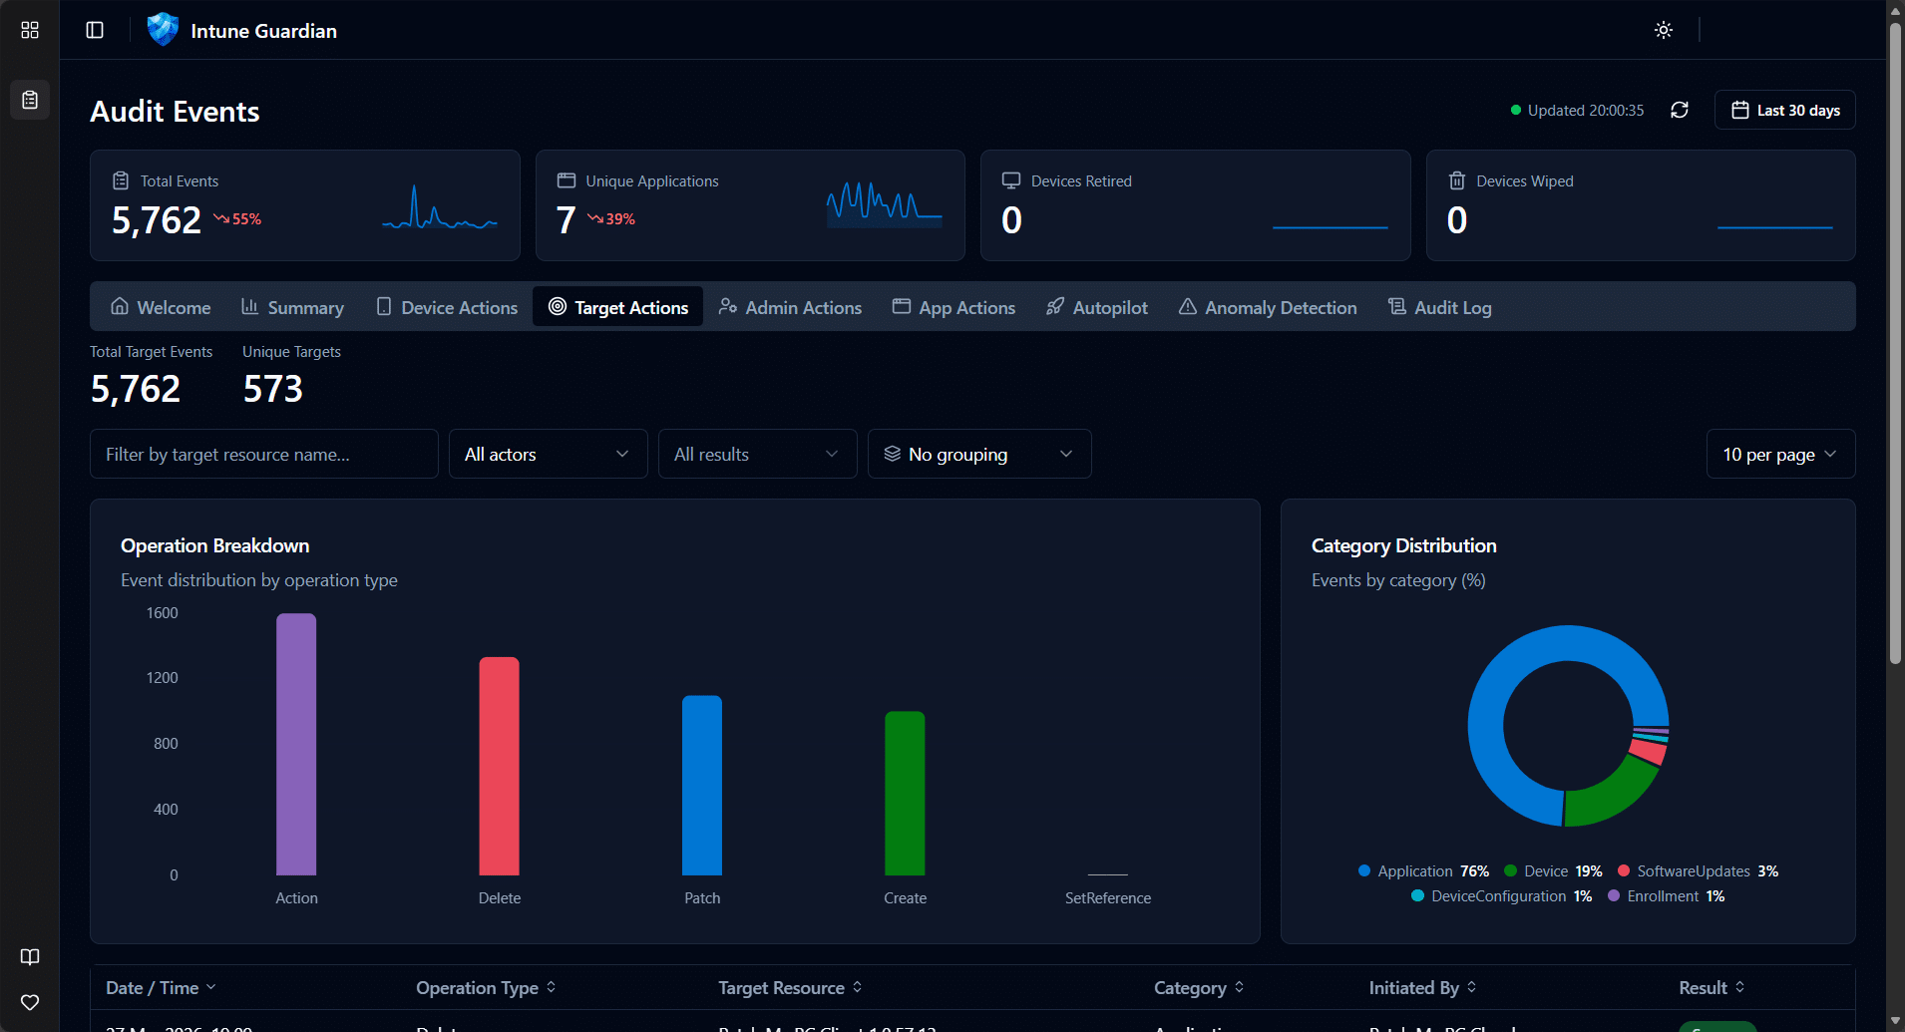Image resolution: width=1905 pixels, height=1032 pixels.
Task: Open the clipboard audit icon in sidebar
Action: click(x=30, y=100)
